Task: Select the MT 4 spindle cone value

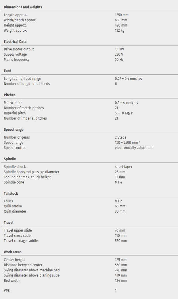Action: point(118,182)
